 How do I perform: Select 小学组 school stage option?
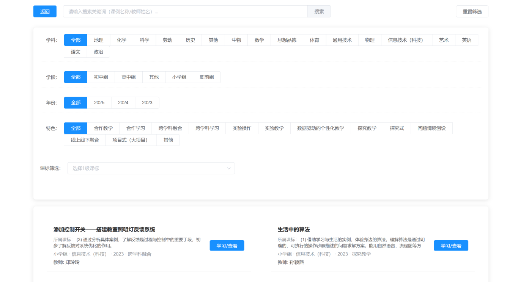[x=179, y=77]
